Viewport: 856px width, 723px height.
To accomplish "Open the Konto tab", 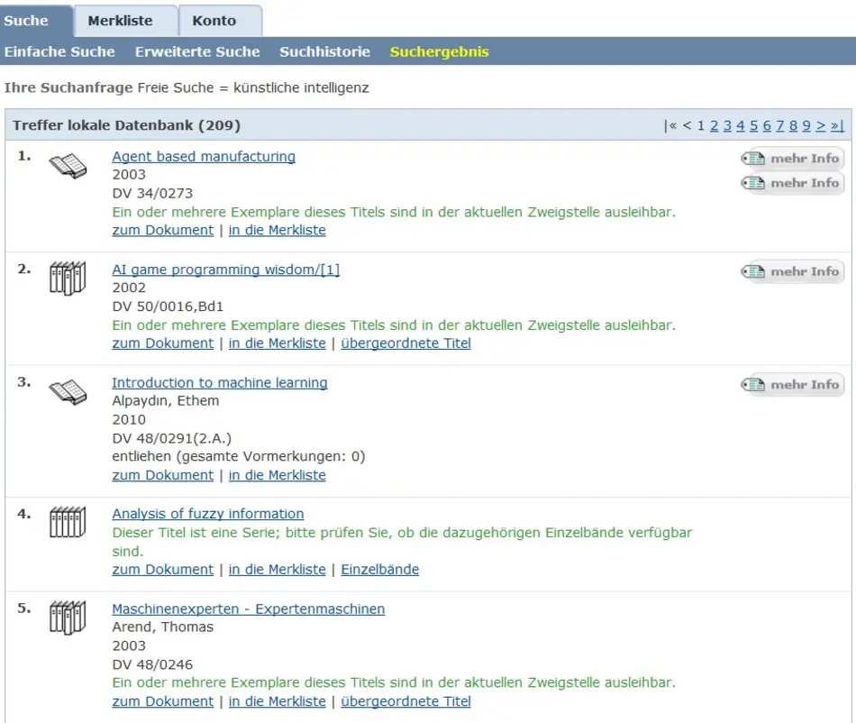I will click(x=214, y=20).
